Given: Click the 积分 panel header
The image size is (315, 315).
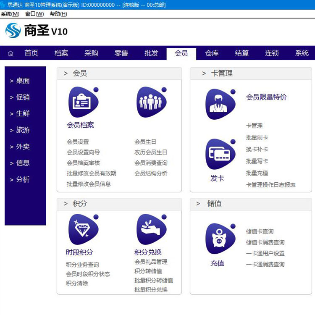Looking at the screenshot, I should pos(119,204).
